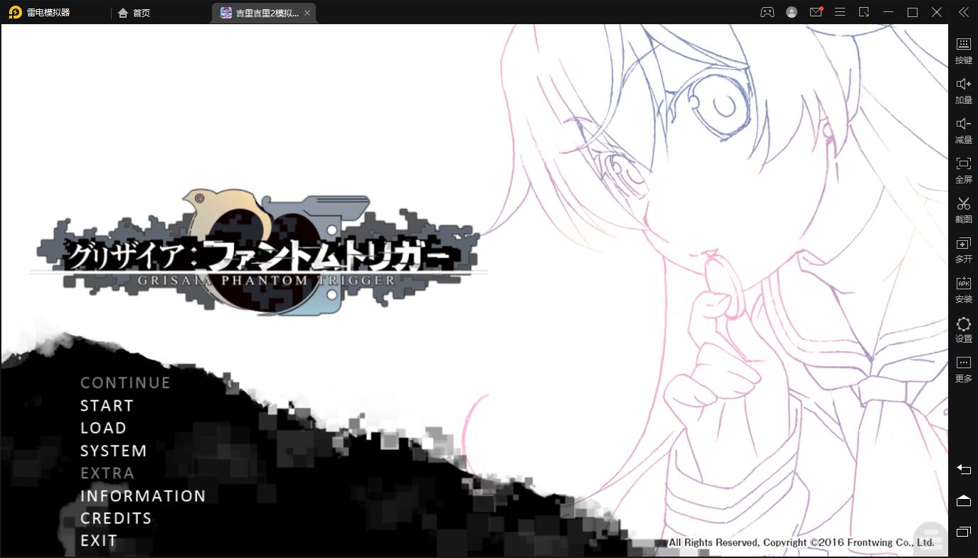Open the mail notifications icon

coord(816,12)
